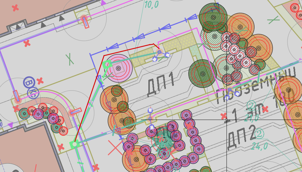The image size is (302, 172).
Task: Select the magenta triangle marker at the top edge
Action: point(103,2)
